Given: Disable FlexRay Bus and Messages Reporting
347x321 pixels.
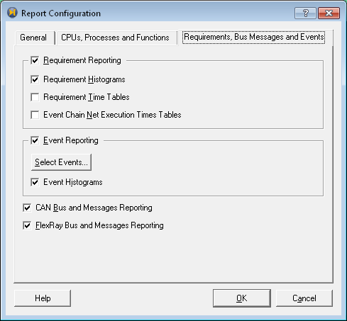Looking at the screenshot, I should tap(27, 225).
